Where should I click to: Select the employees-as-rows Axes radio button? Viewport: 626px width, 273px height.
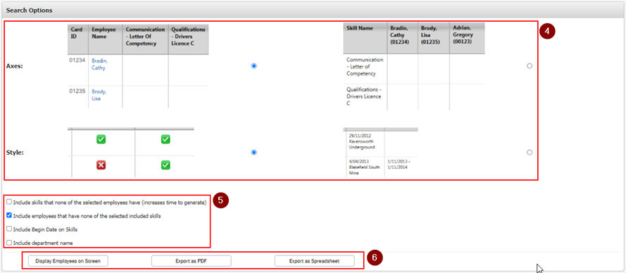(254, 66)
